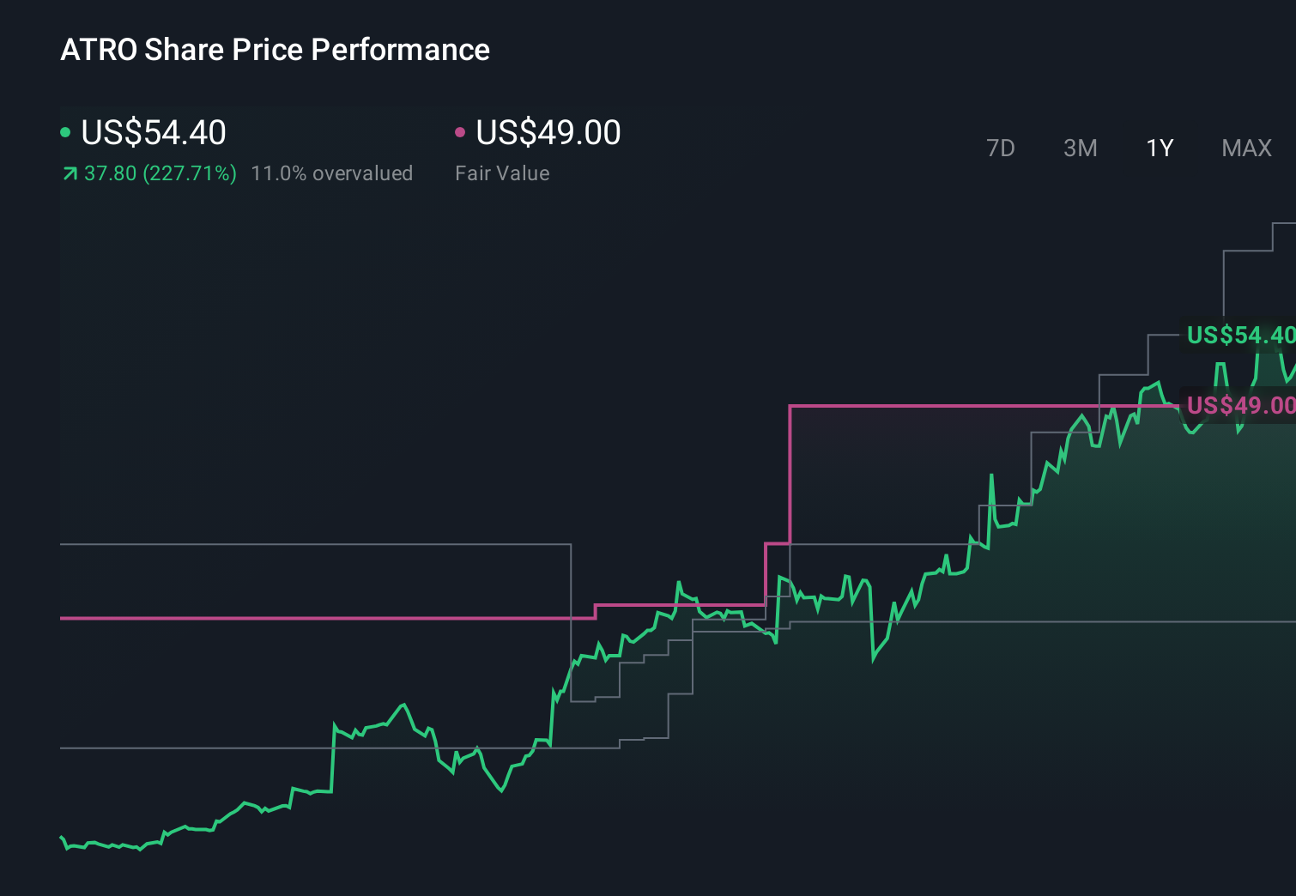This screenshot has height=896, width=1296.
Task: Open the 7D time range view
Action: [x=1002, y=148]
